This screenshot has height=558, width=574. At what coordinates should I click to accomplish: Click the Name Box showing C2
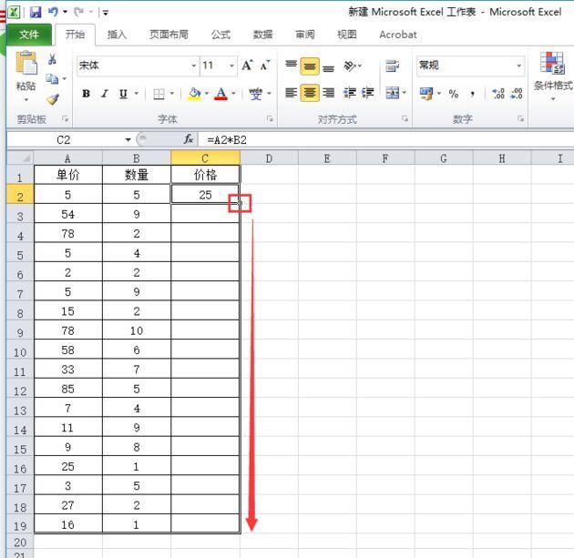tap(64, 139)
